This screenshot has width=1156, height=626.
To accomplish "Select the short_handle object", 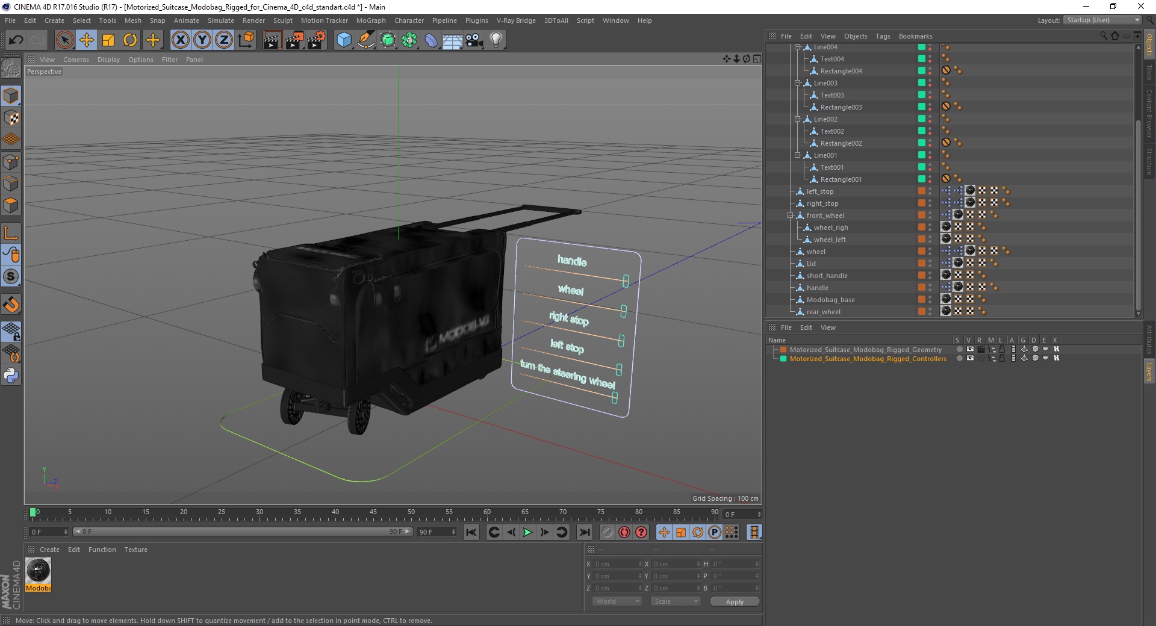I will [x=827, y=276].
